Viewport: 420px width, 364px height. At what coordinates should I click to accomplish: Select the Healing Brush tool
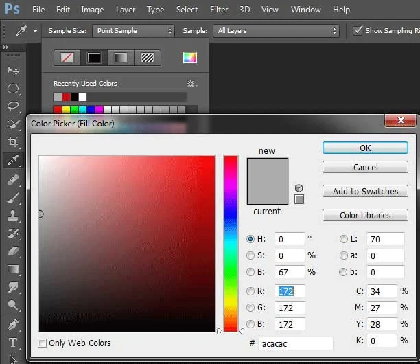pos(13,180)
